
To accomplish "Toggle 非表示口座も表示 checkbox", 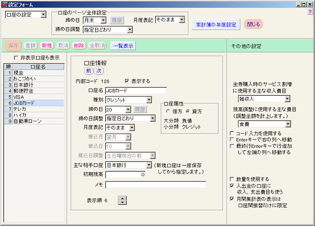I will tap(16, 58).
